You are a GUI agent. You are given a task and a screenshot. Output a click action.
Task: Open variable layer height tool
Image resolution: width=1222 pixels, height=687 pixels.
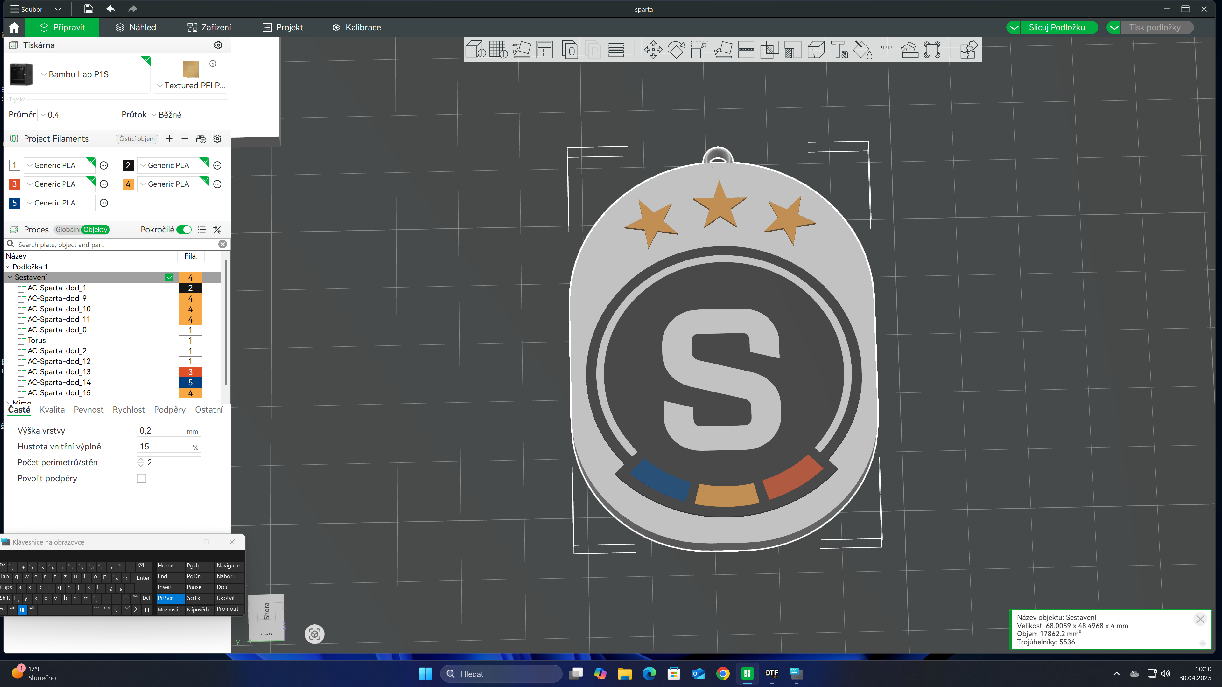(616, 49)
